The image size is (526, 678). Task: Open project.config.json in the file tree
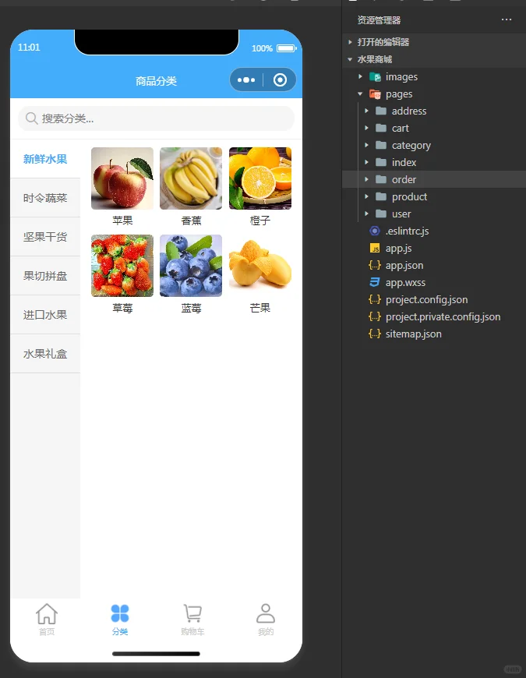(x=426, y=300)
